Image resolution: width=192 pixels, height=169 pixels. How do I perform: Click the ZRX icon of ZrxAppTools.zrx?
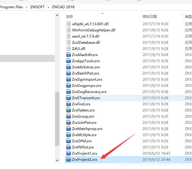[69, 61]
